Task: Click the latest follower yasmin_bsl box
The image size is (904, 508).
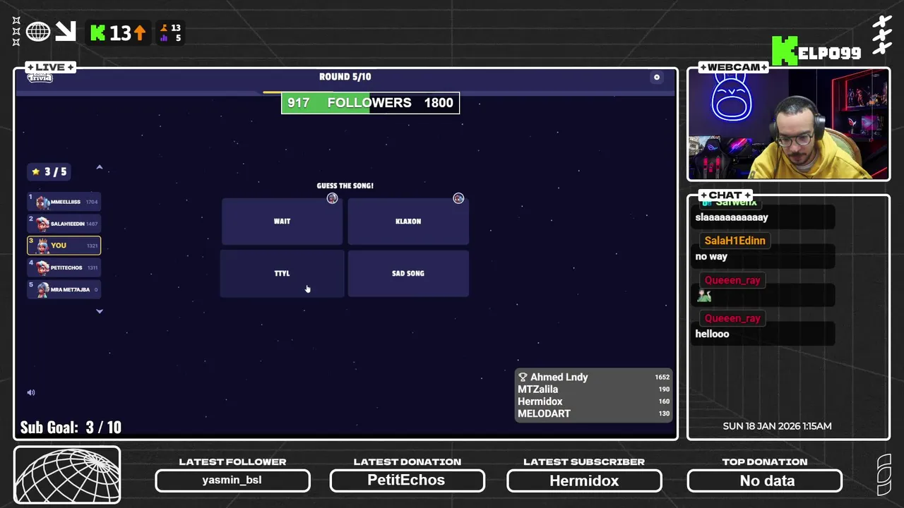Action: [x=232, y=480]
